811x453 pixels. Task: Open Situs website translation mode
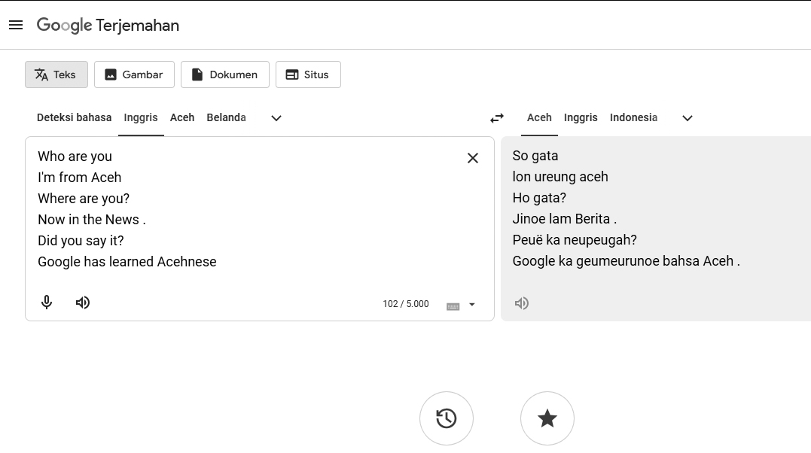[x=308, y=74]
